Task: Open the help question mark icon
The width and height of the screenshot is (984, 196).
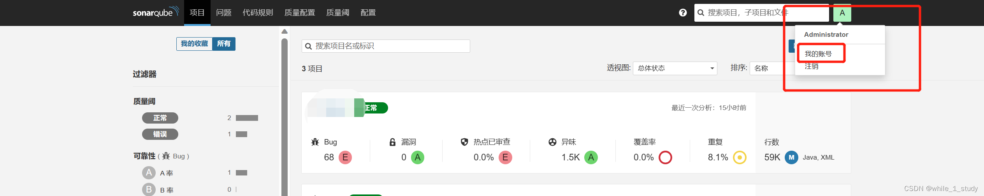Action: click(x=683, y=13)
